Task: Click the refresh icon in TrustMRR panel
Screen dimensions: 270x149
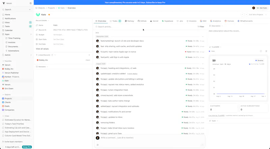Action: click(261, 51)
